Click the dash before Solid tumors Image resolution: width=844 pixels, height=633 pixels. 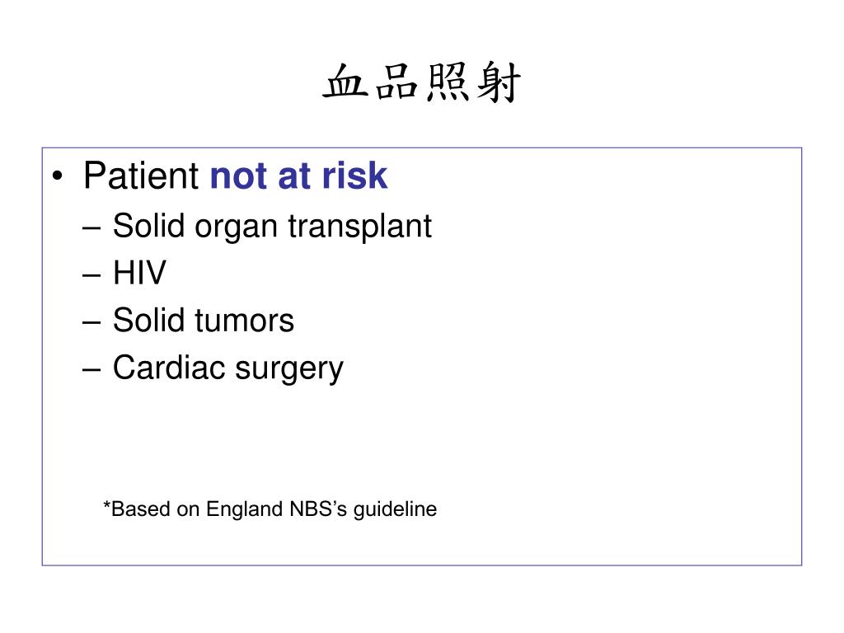91,323
